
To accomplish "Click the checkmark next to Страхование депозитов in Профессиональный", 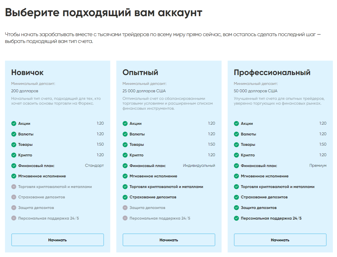I will click(237, 197).
